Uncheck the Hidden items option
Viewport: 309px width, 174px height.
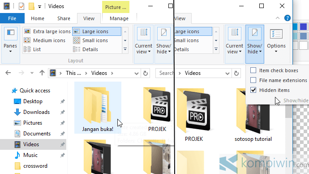pos(270,90)
